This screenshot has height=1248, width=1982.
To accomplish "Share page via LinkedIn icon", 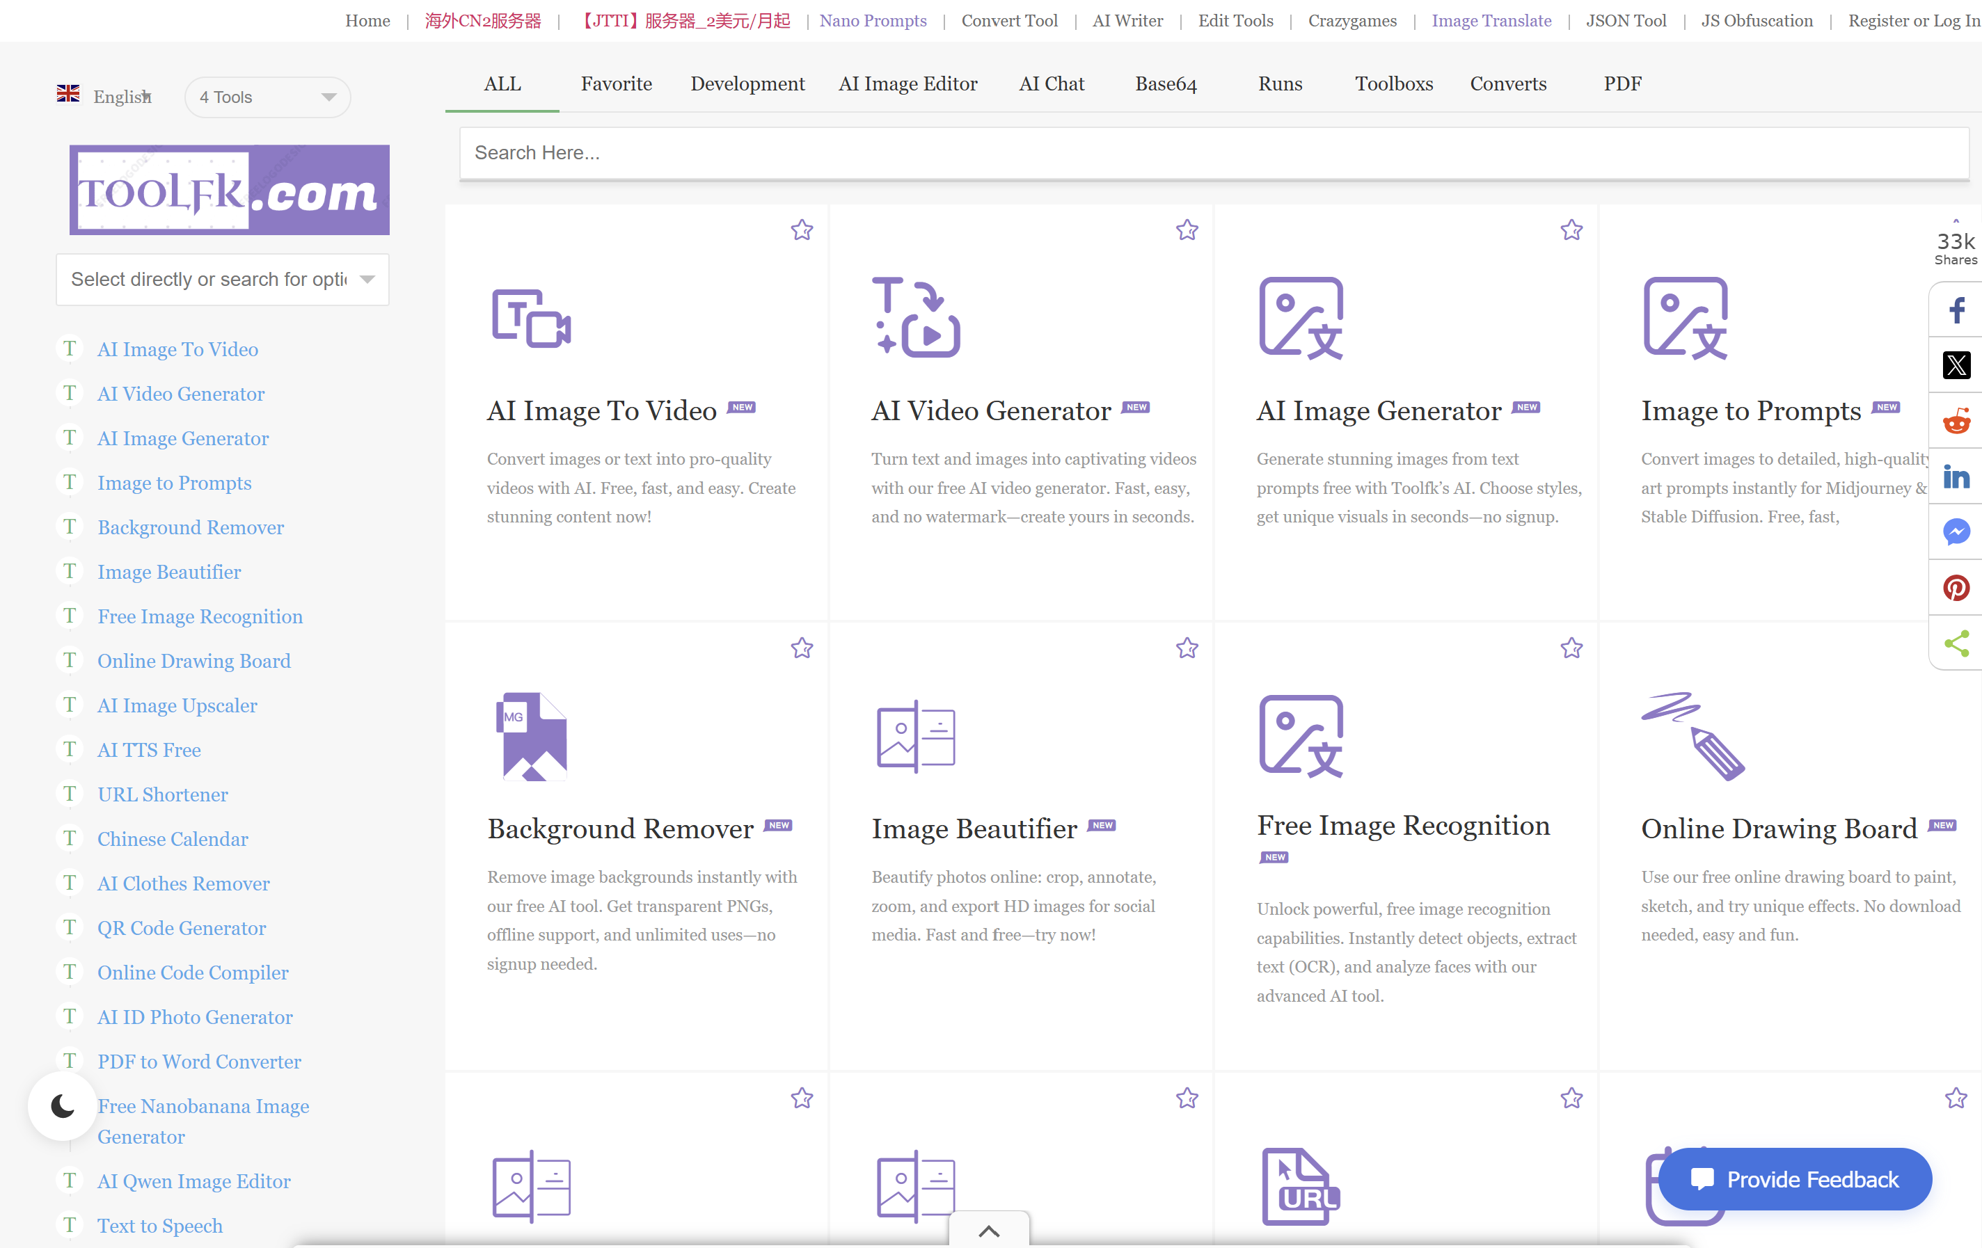I will coord(1956,477).
